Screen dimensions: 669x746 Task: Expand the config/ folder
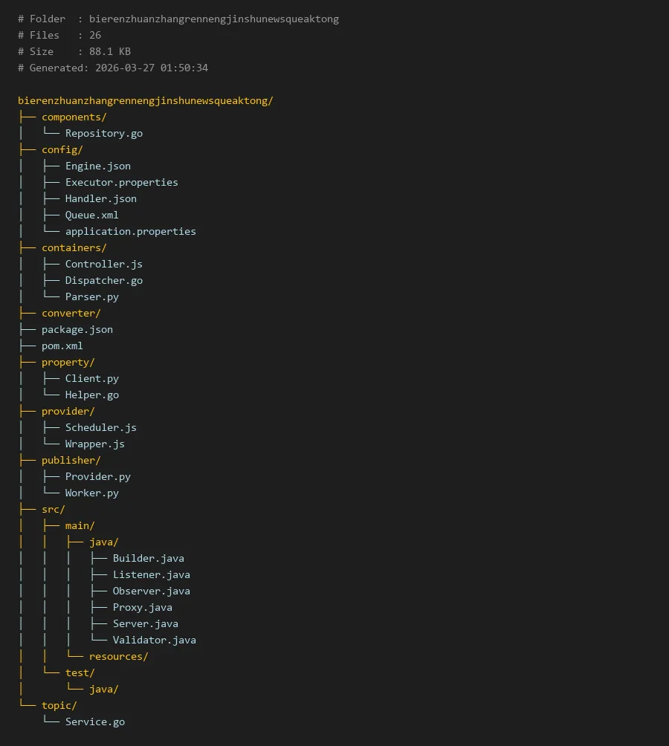[62, 149]
